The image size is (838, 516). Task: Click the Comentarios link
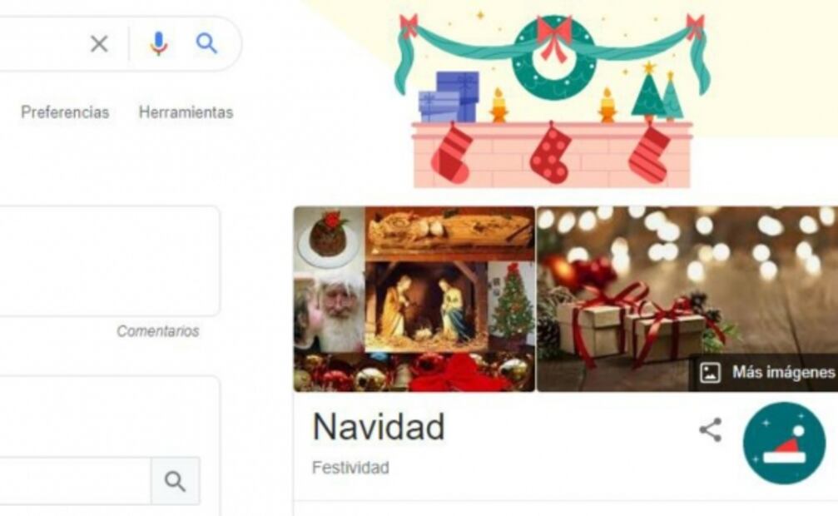[157, 331]
